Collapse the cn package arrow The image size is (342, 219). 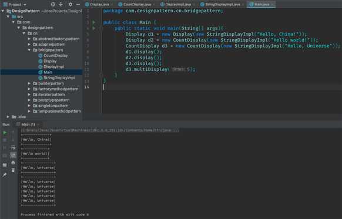[24, 33]
